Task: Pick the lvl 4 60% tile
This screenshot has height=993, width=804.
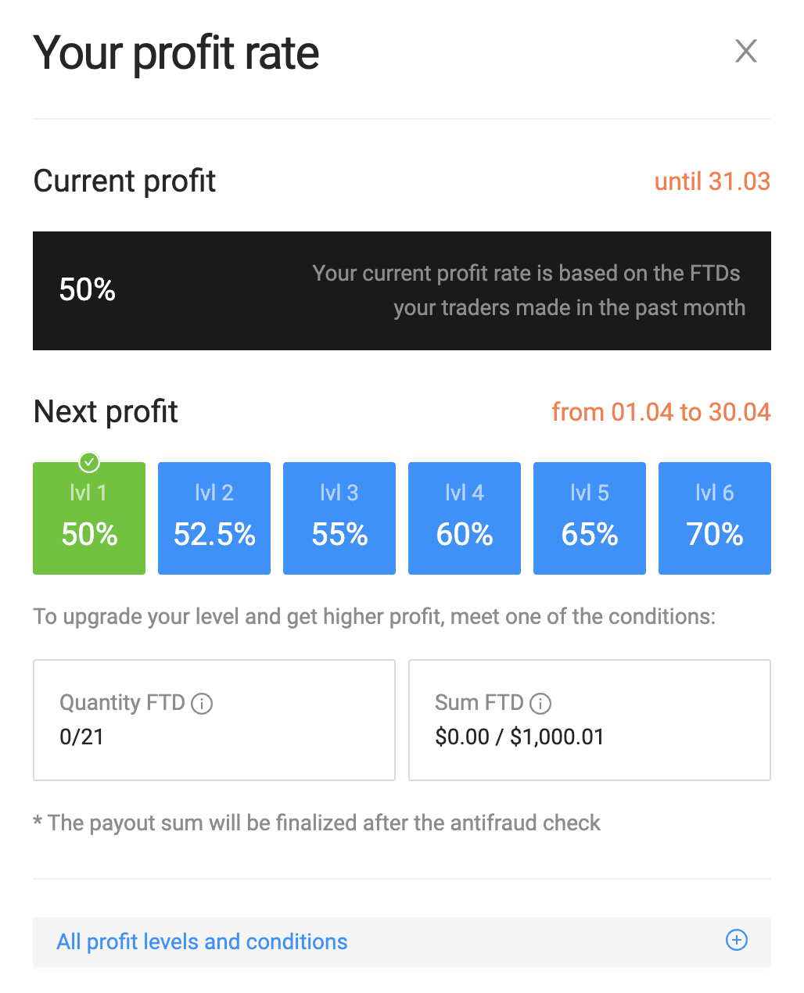Action: [x=465, y=518]
